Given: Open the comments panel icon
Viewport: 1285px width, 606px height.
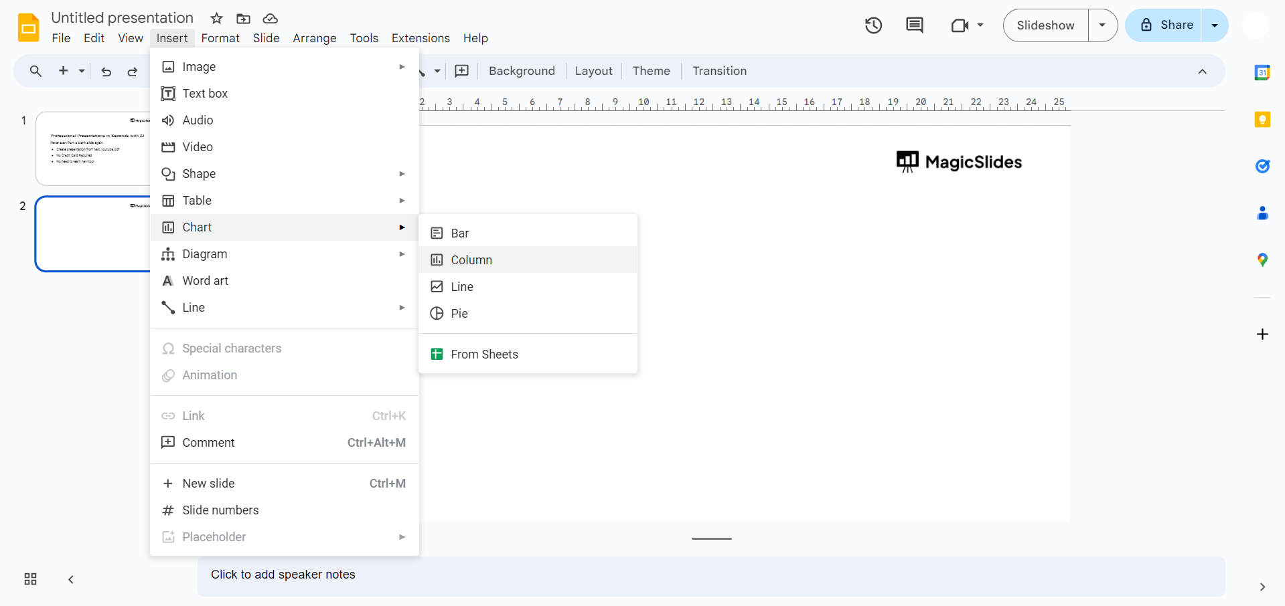Looking at the screenshot, I should [x=915, y=25].
